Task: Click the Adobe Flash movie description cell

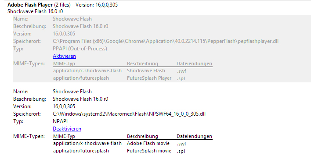Action: point(148,143)
